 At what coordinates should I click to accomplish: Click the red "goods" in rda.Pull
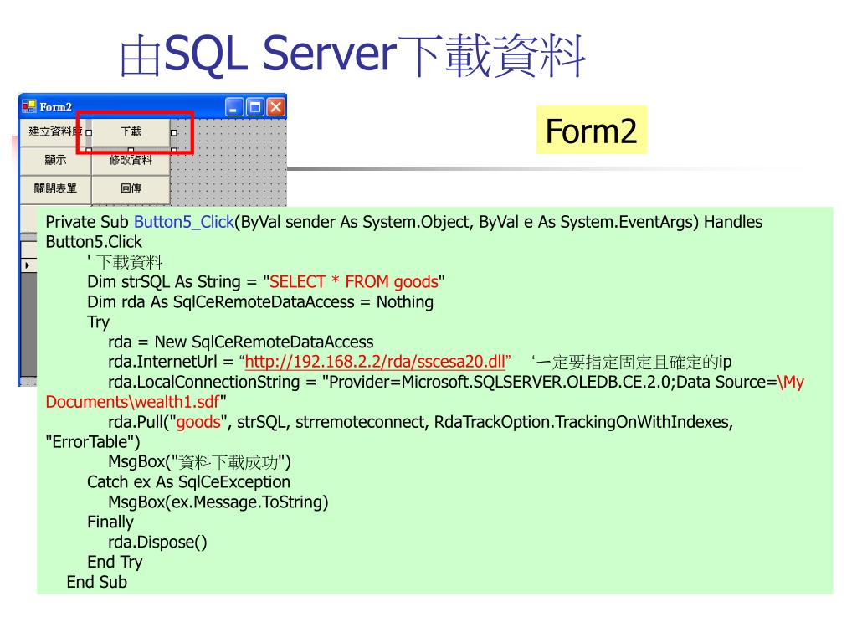(198, 422)
